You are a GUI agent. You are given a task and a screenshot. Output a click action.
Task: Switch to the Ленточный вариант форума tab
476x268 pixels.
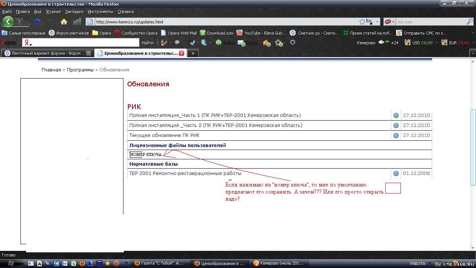point(47,53)
